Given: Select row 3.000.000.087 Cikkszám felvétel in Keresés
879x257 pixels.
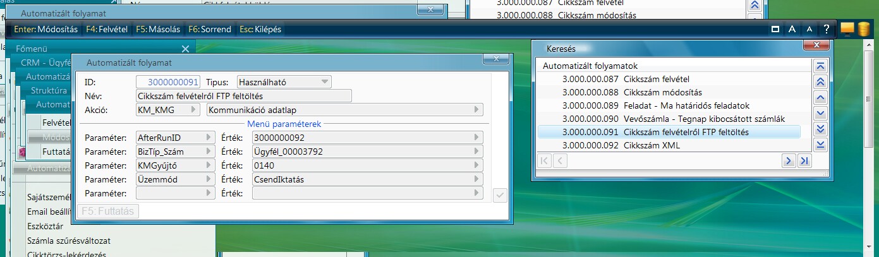Looking at the screenshot, I should (x=669, y=79).
